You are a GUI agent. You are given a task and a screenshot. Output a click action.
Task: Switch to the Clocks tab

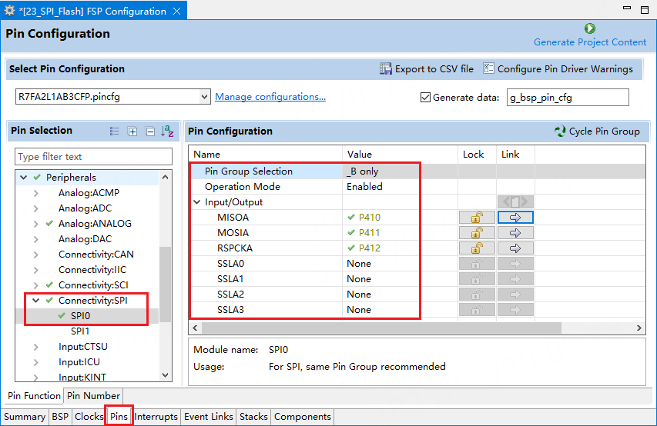(x=89, y=417)
